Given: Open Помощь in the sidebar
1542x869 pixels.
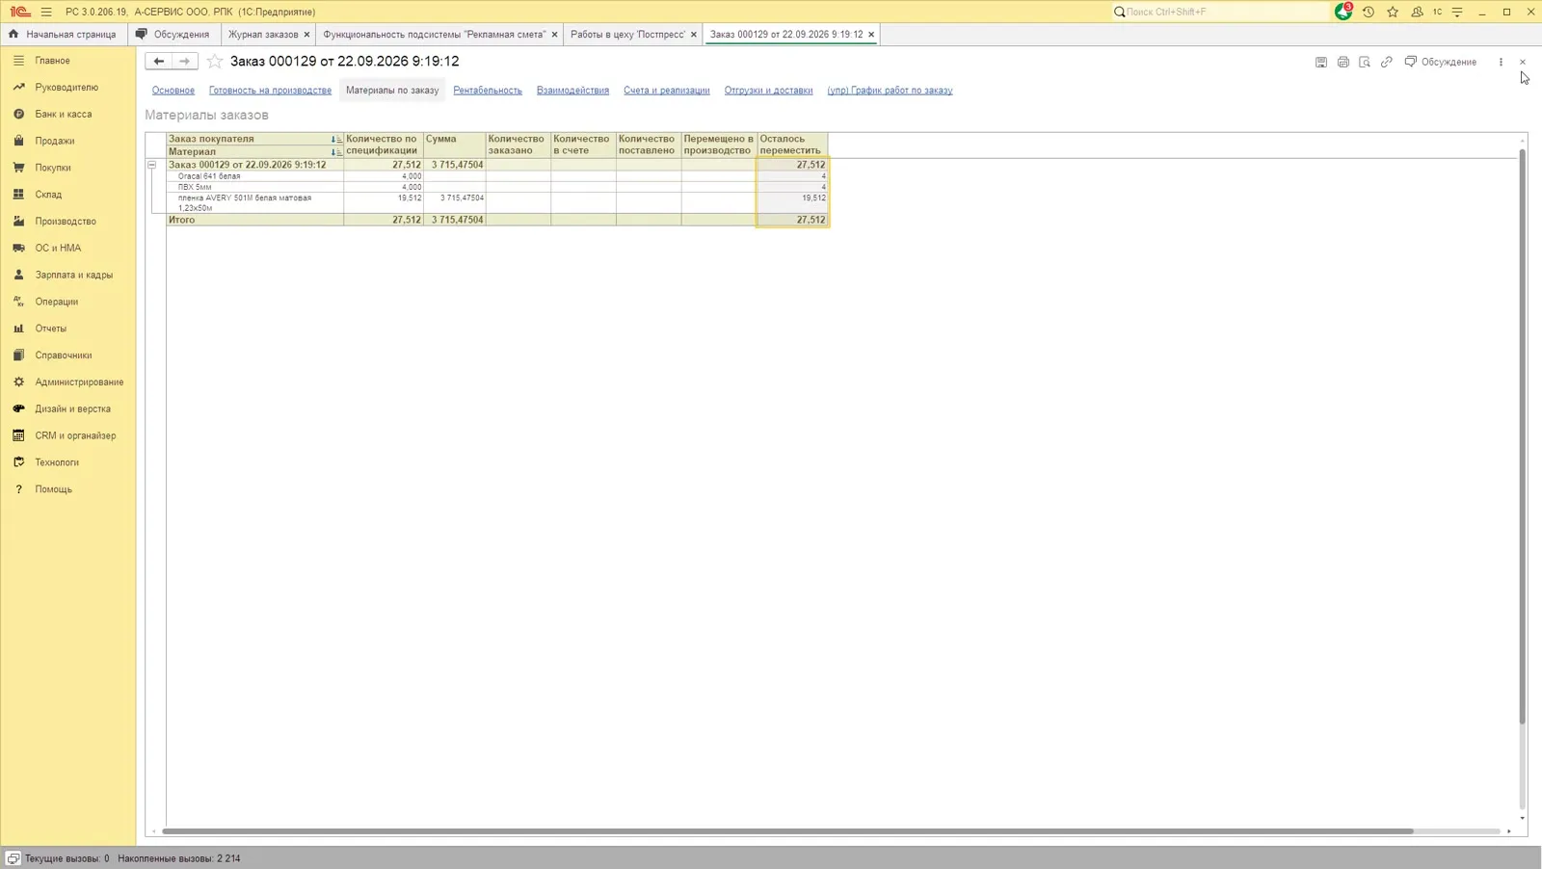Looking at the screenshot, I should pyautogui.click(x=54, y=489).
